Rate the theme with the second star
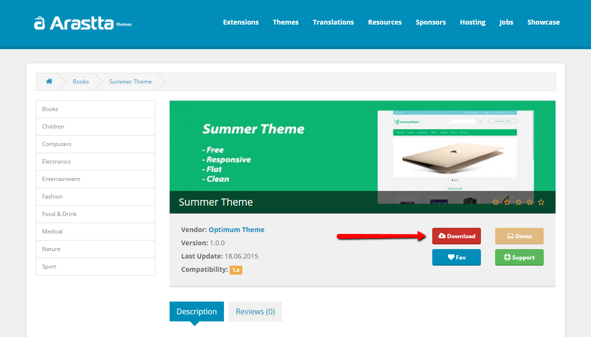Image resolution: width=591 pixels, height=337 pixels. coord(507,202)
